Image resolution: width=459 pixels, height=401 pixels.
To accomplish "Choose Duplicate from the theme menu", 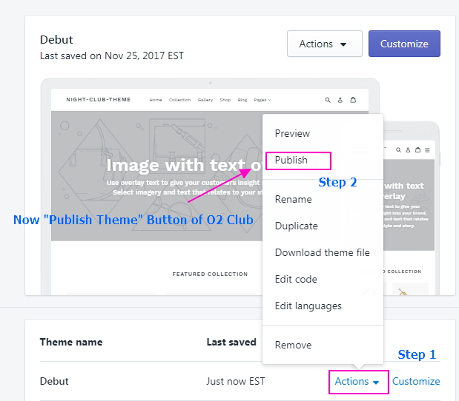I will tap(296, 226).
